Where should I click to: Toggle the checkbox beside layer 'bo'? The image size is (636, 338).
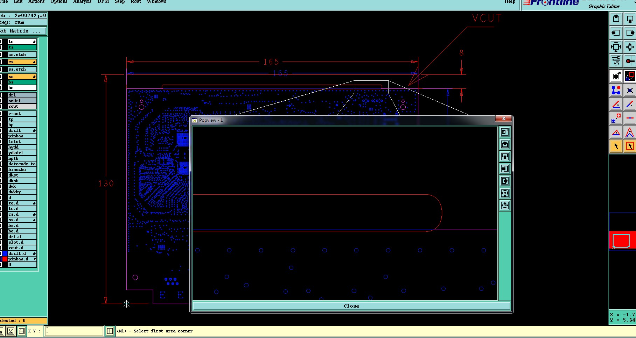(1, 88)
